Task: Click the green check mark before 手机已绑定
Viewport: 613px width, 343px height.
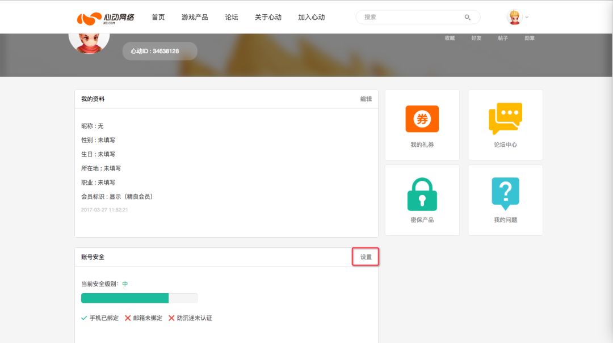Action: click(84, 318)
